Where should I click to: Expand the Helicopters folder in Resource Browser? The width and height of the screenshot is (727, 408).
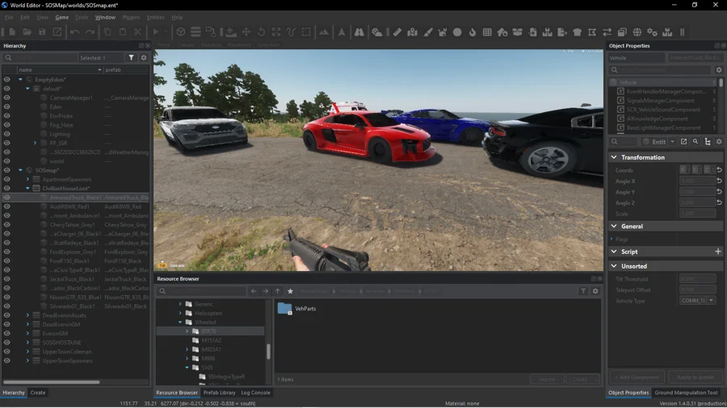(x=180, y=313)
